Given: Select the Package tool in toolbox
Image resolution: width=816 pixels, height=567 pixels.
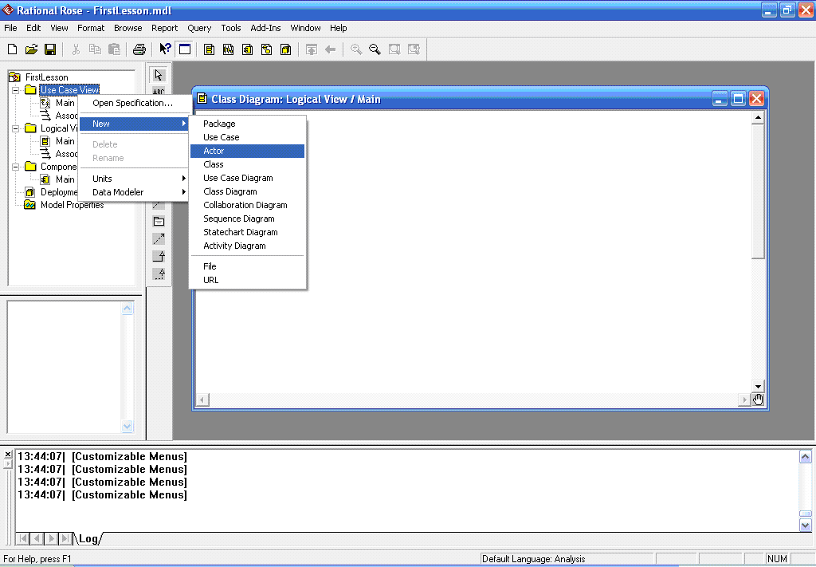Looking at the screenshot, I should click(x=159, y=222).
